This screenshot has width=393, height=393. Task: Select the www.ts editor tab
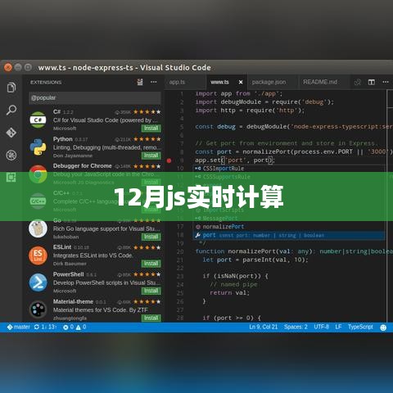(x=219, y=82)
